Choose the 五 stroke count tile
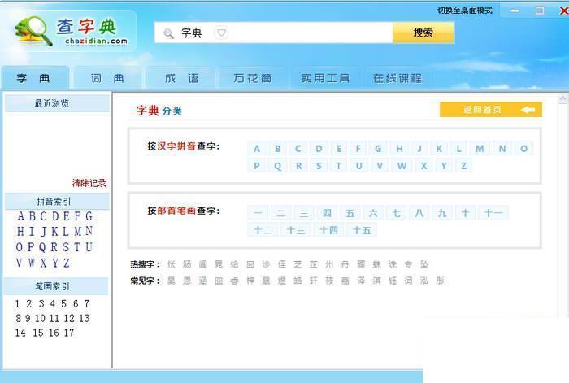569x383 pixels. click(x=350, y=213)
